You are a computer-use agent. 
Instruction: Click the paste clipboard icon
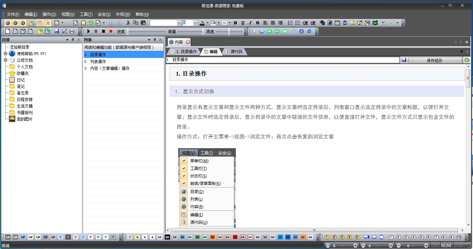(x=143, y=23)
